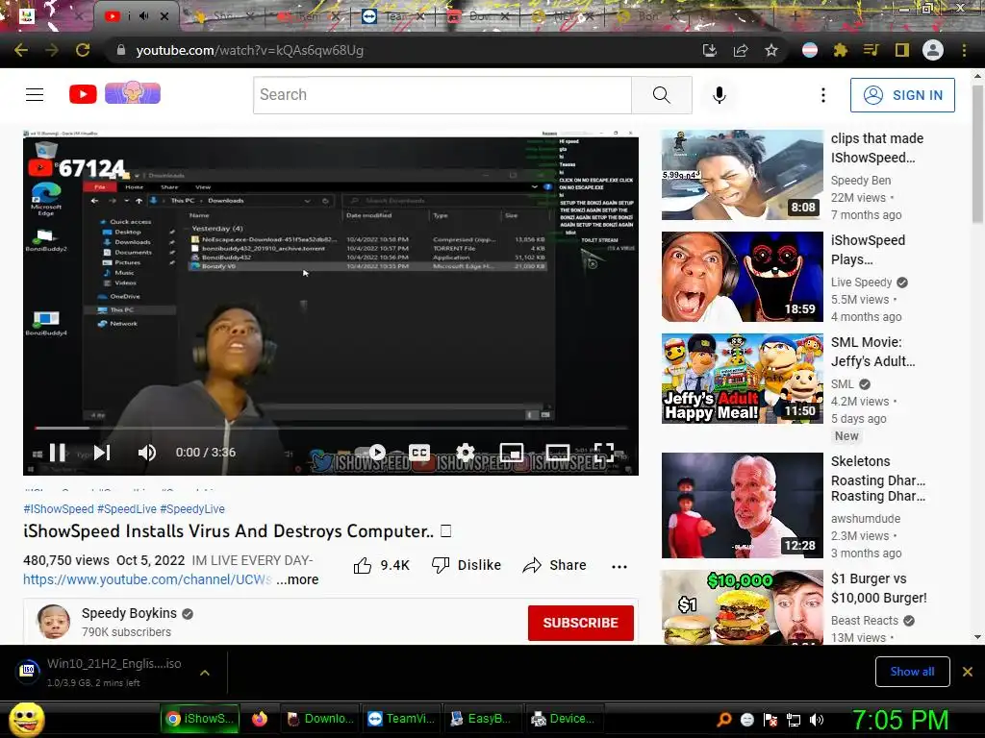Switch to Downlo... taskbar item
The image size is (985, 738).
[319, 719]
